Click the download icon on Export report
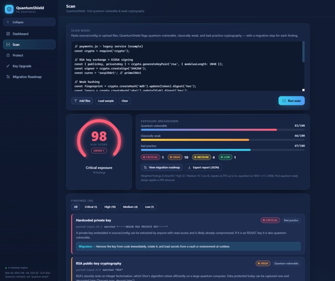 tap(189, 168)
